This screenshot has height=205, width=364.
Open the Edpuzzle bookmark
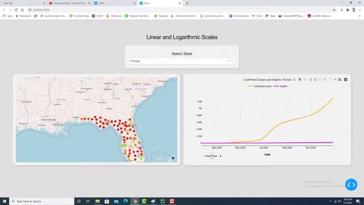pos(161,16)
